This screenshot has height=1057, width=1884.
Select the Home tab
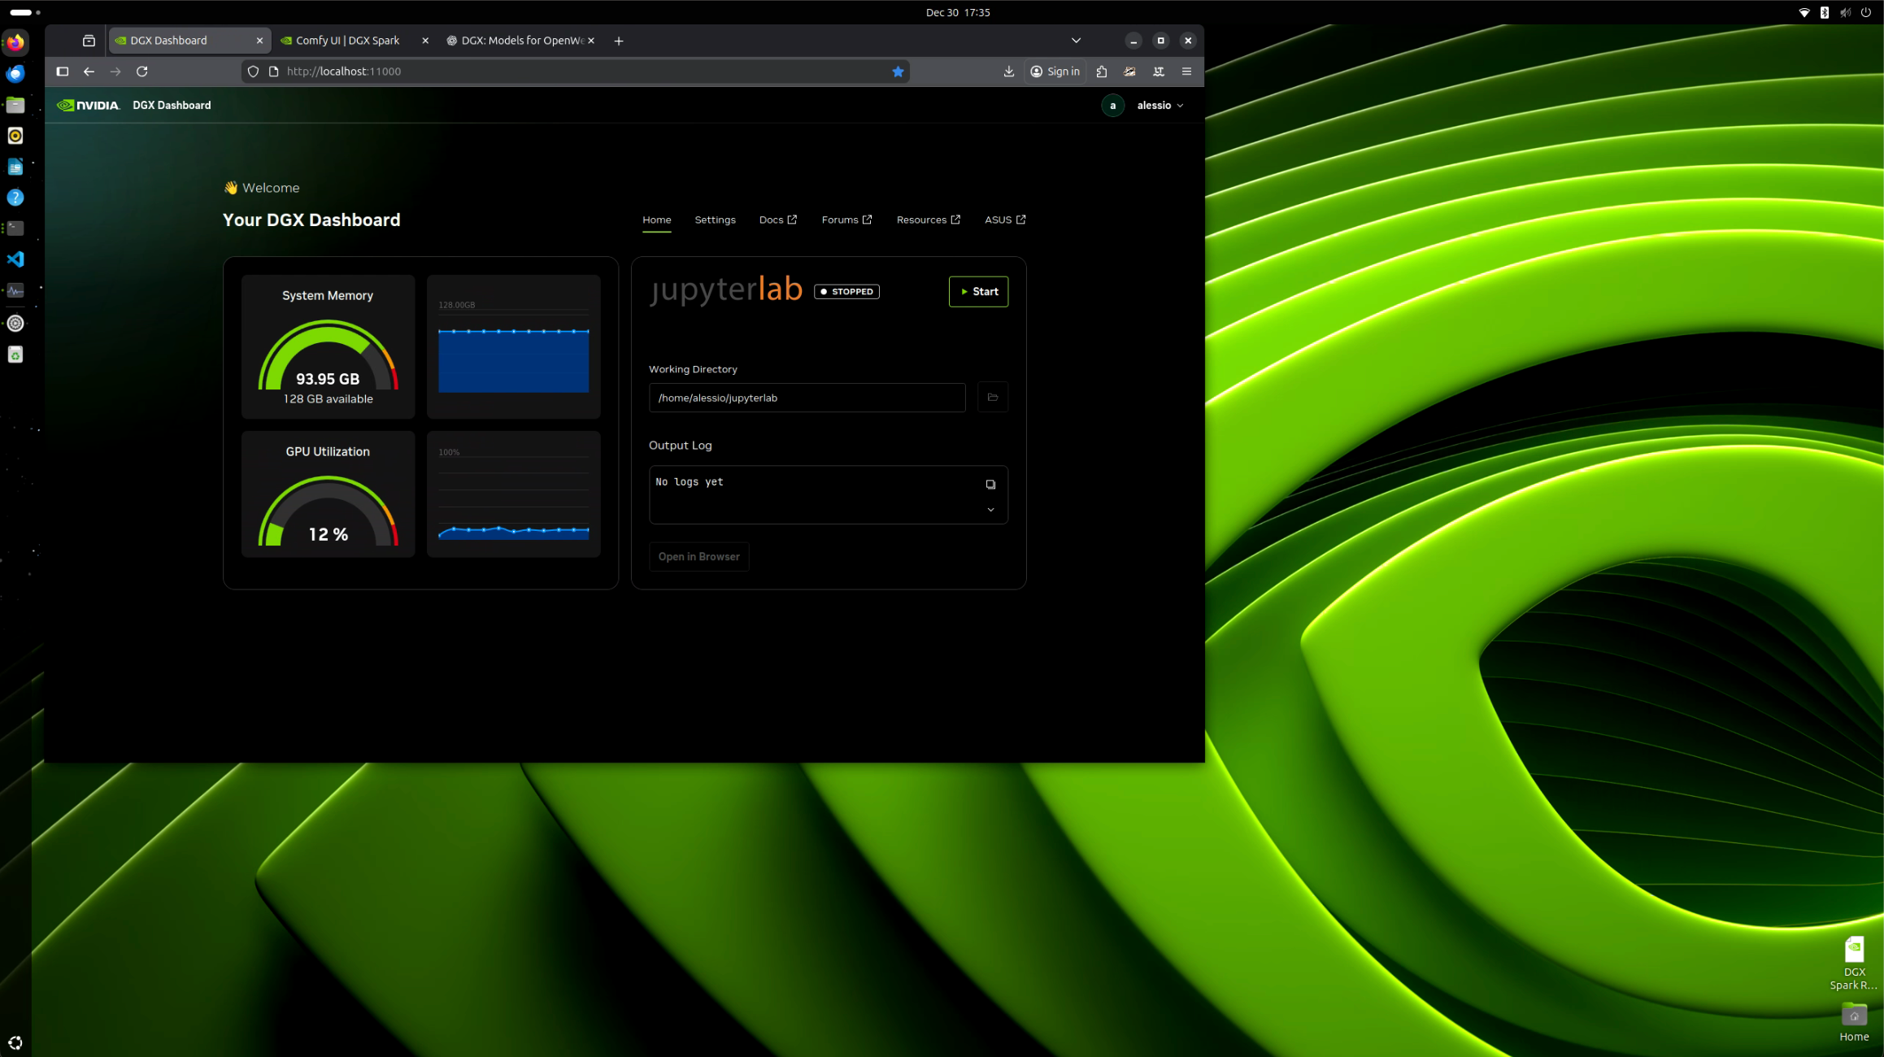point(656,220)
